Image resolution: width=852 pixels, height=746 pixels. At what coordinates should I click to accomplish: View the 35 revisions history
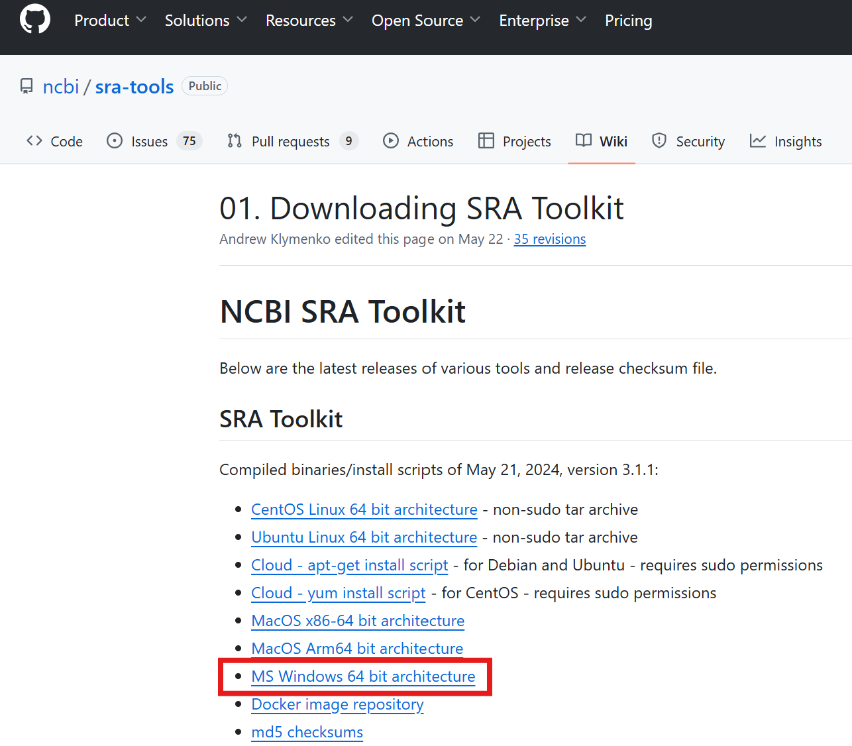coord(550,239)
